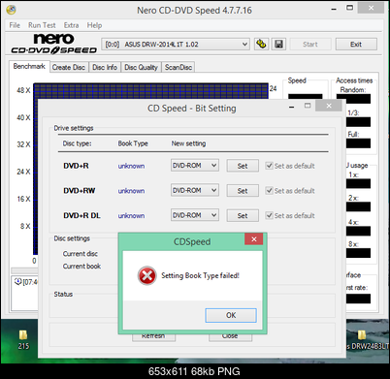390x379 pixels.
Task: Open the Extra menu
Action: click(71, 25)
